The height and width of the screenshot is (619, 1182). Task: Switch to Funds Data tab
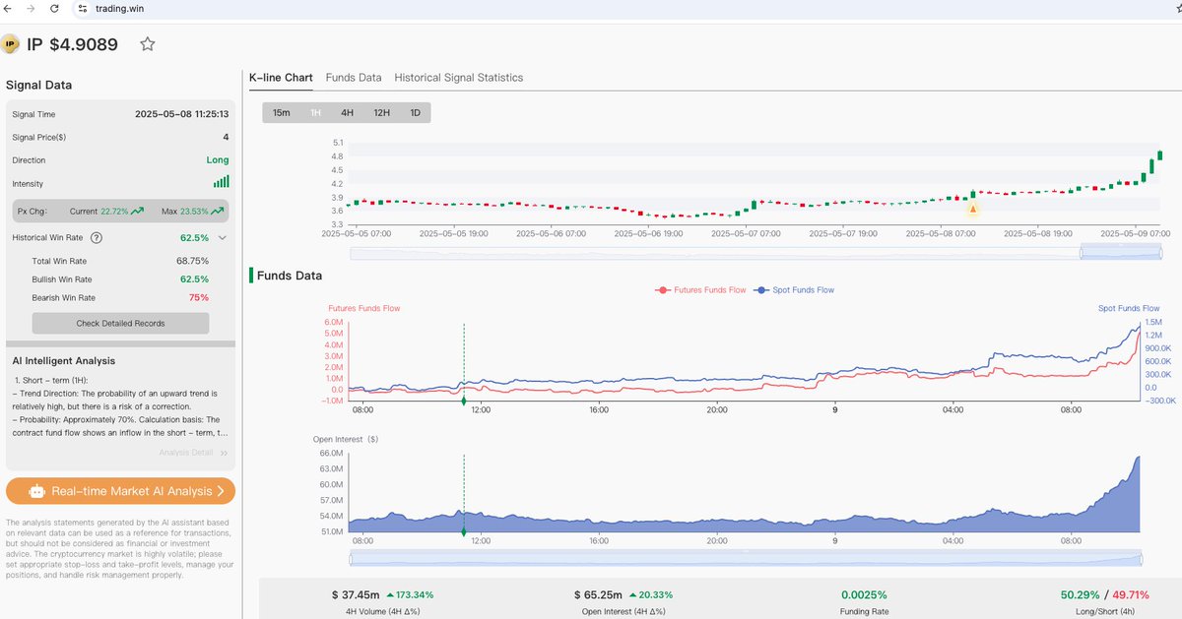pyautogui.click(x=354, y=78)
